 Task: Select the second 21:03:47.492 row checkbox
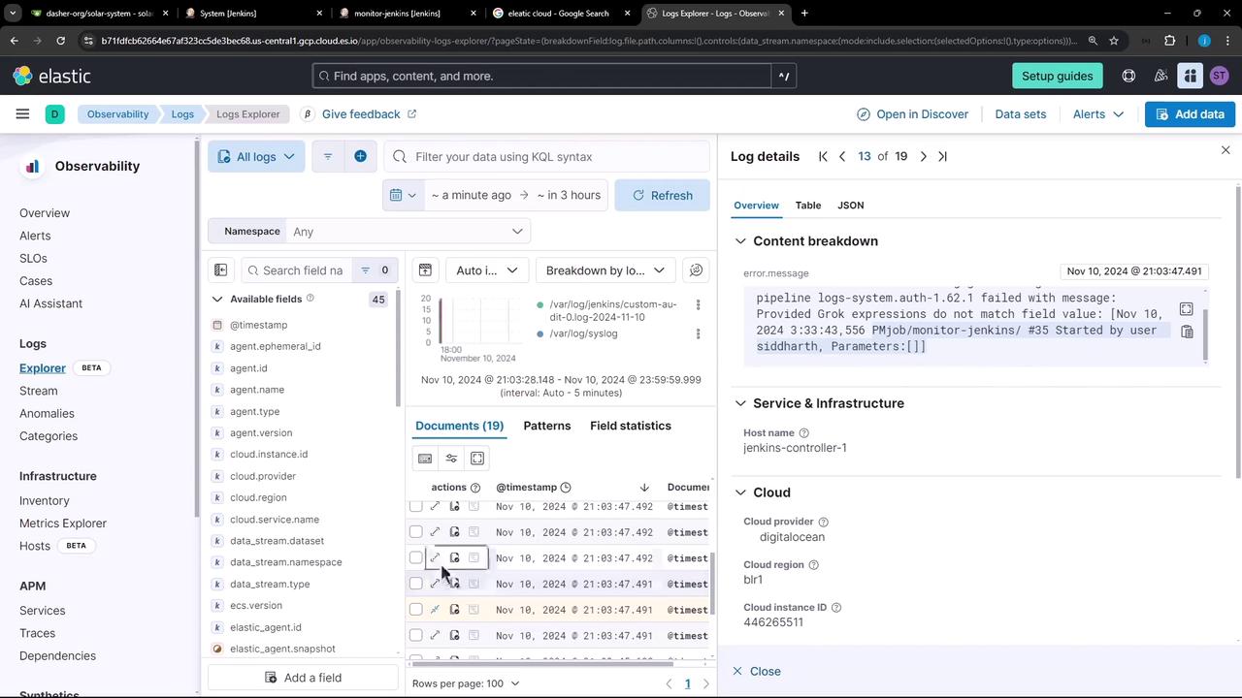tap(416, 532)
